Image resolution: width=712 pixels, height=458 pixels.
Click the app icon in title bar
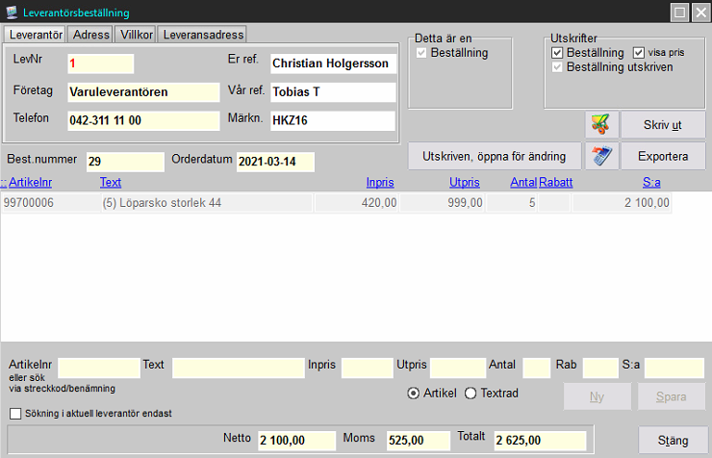[11, 12]
